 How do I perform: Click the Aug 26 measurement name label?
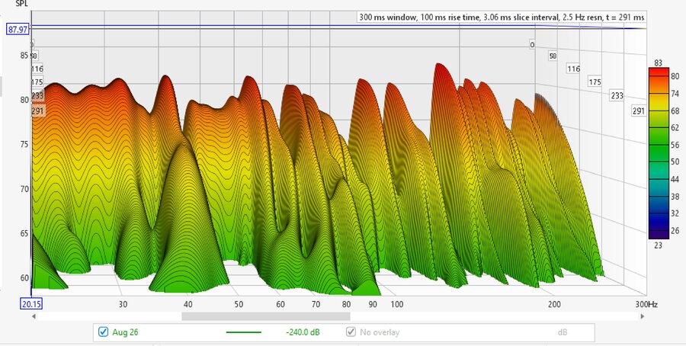[125, 332]
